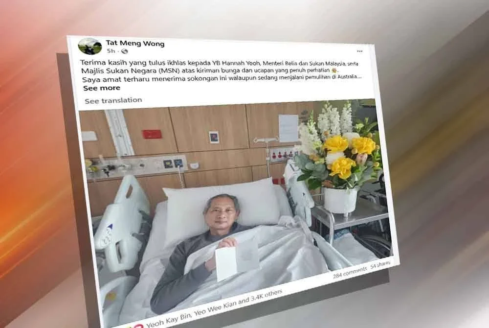Open the 5h post timestamp

(111, 50)
